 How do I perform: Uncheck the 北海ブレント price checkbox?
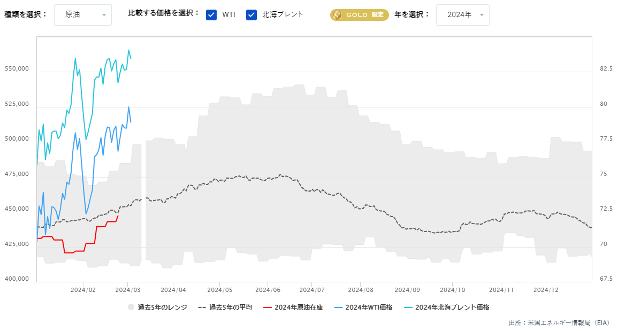(x=251, y=15)
